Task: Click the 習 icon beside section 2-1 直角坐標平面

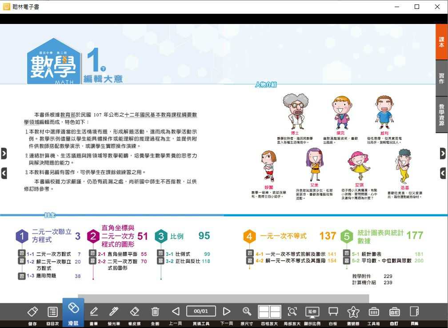Action: [92, 253]
